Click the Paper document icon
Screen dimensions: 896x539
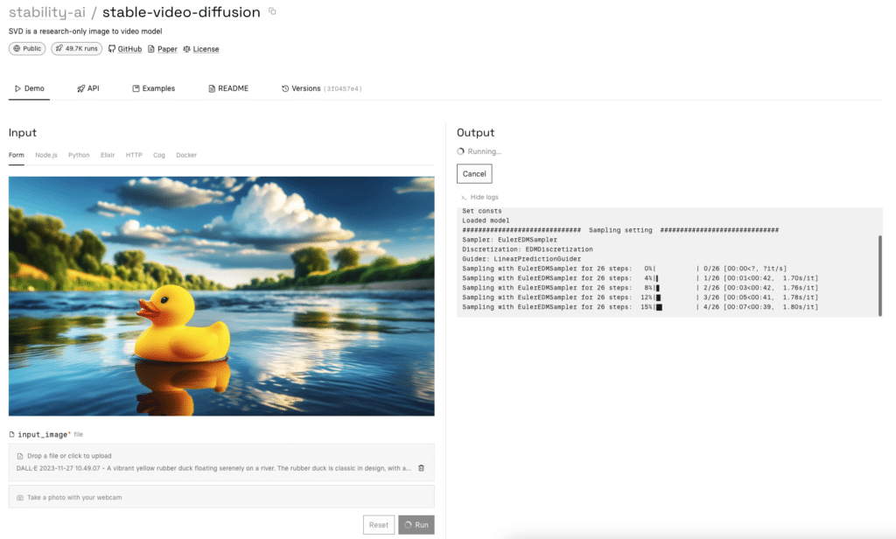pyautogui.click(x=150, y=49)
